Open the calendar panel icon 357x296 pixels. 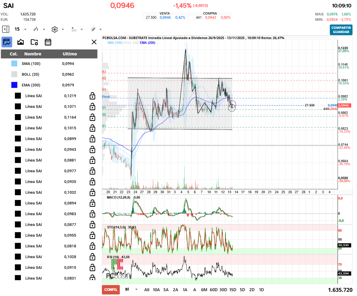coord(48,42)
